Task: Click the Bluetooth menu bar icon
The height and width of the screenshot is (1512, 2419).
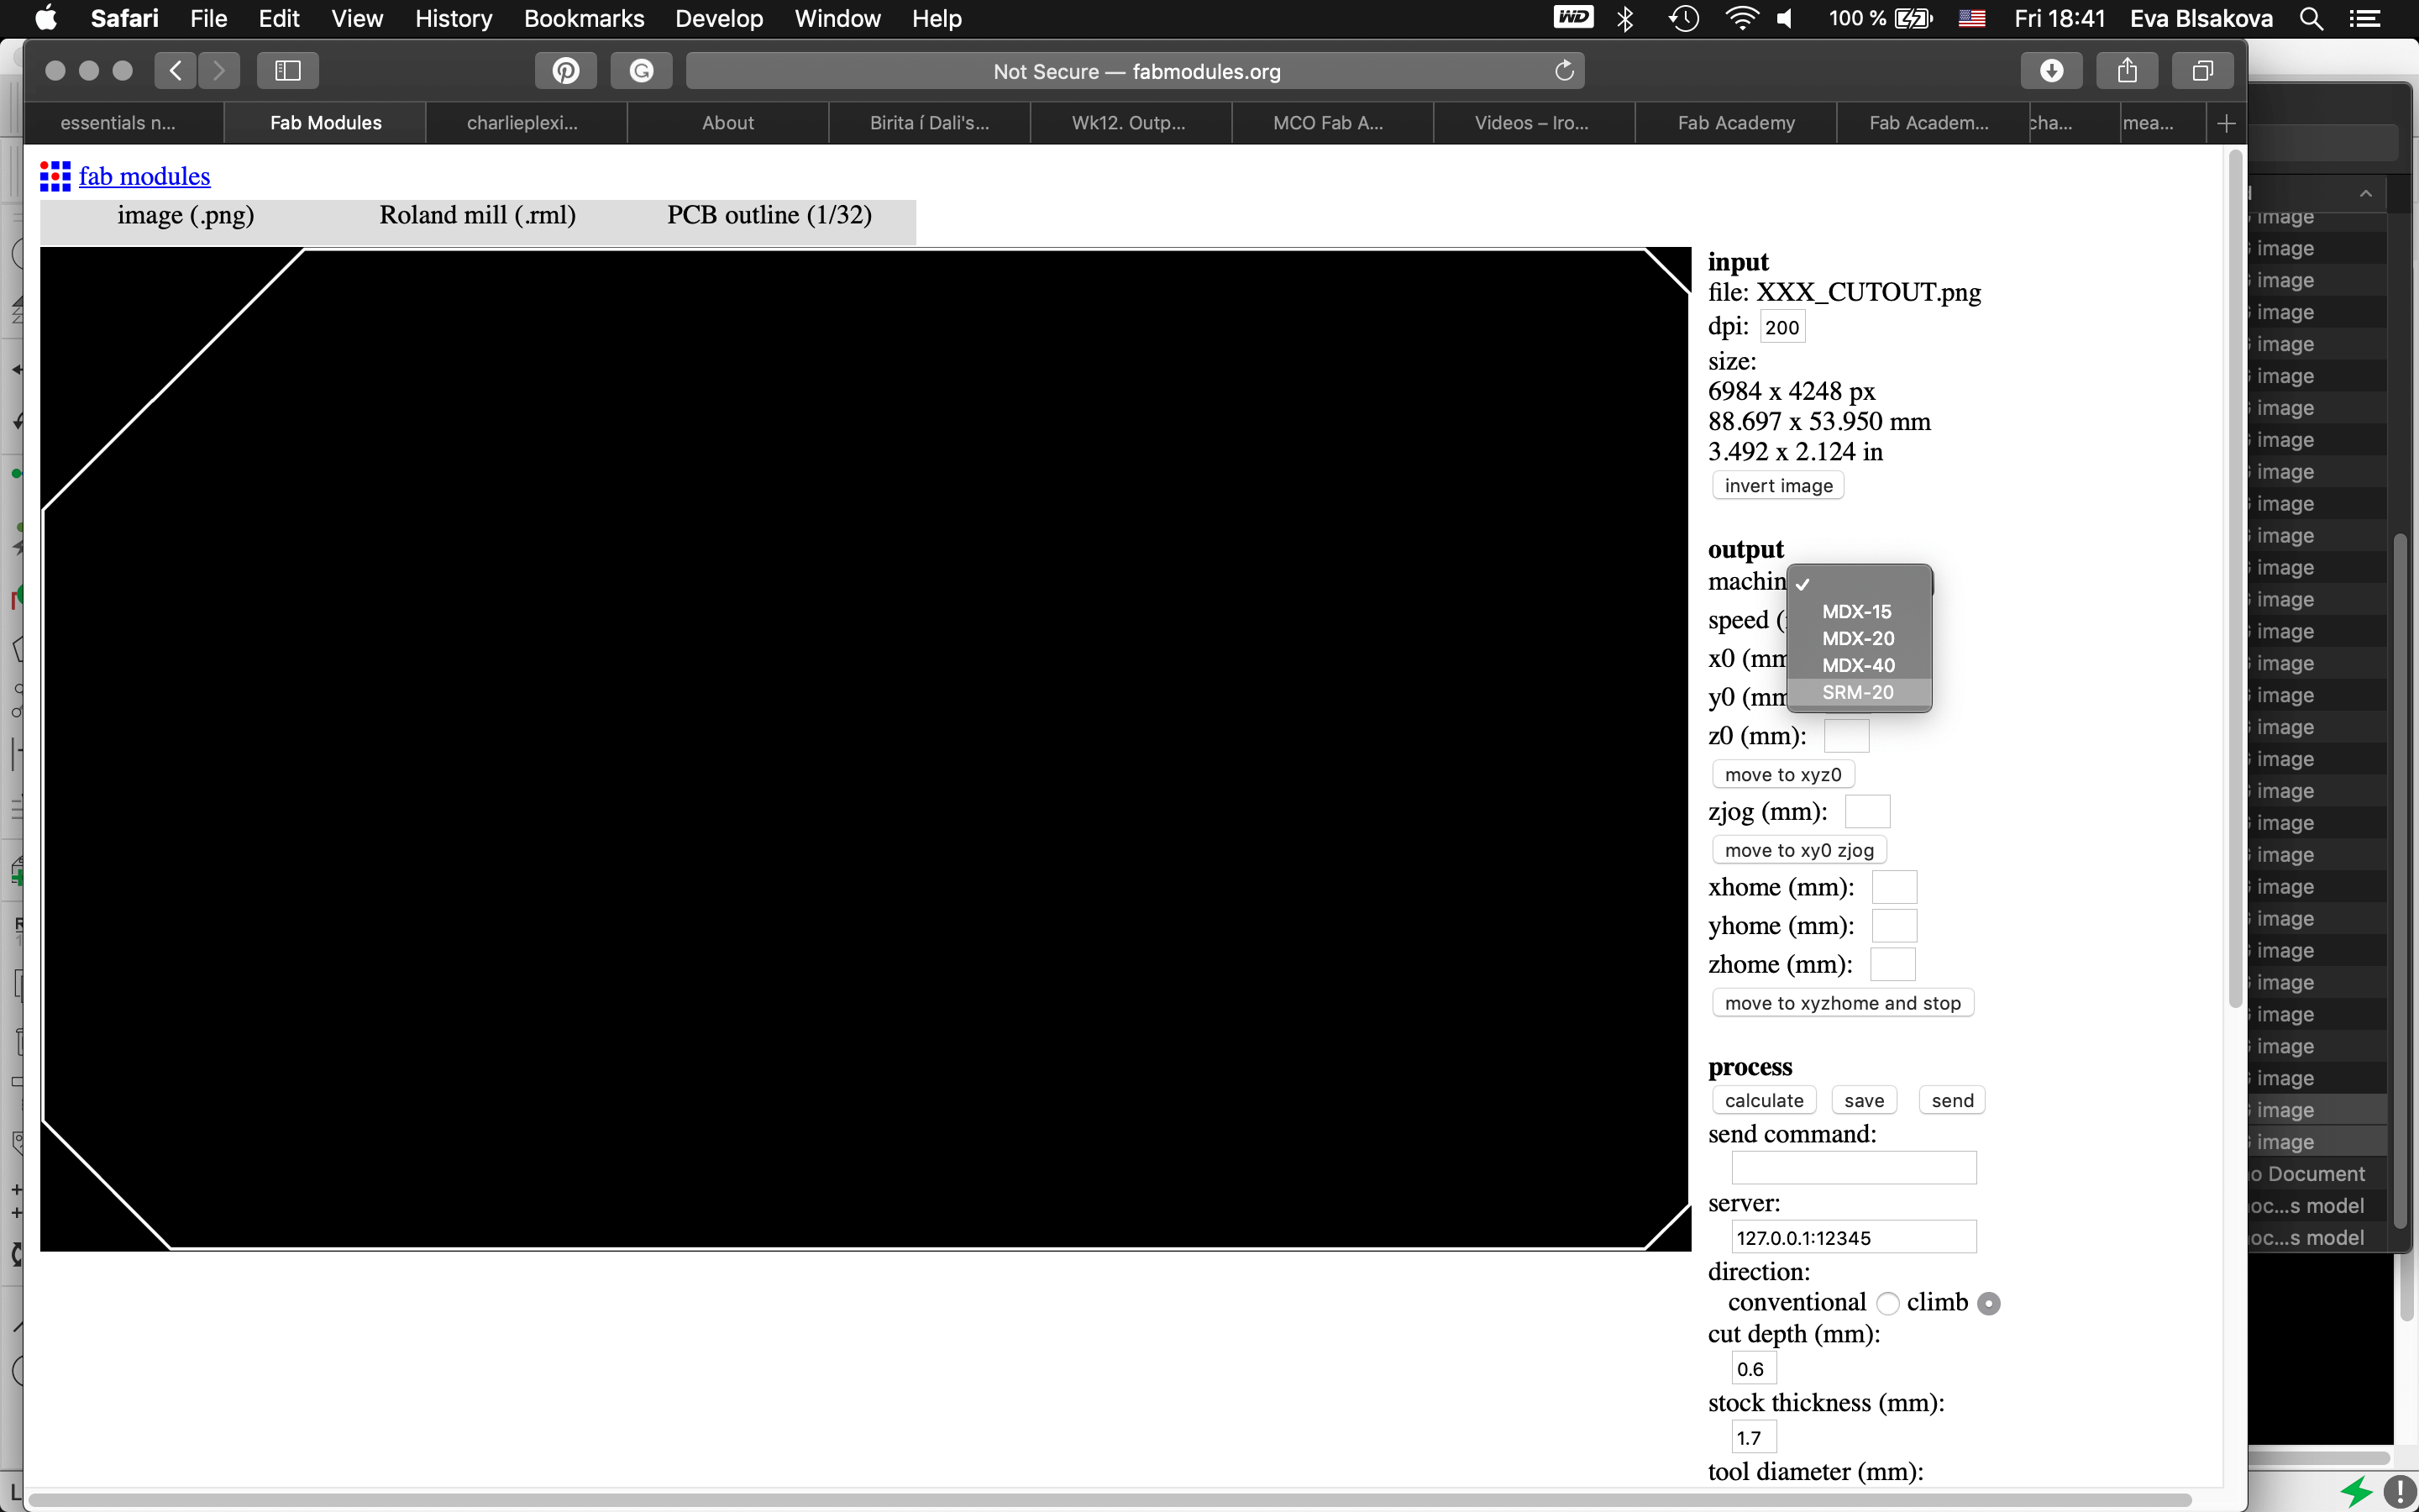Action: [1625, 19]
